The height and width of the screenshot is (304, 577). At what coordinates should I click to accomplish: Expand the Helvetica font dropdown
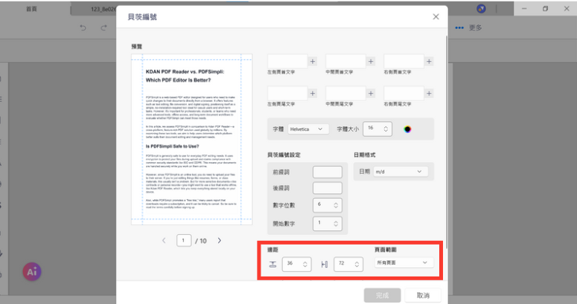[x=307, y=129]
